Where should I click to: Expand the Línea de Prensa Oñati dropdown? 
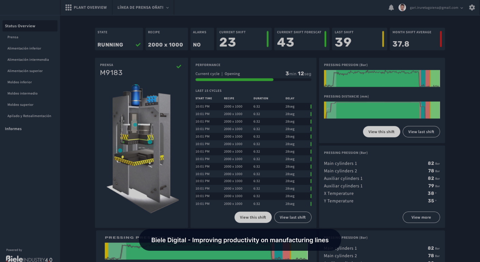pos(143,8)
